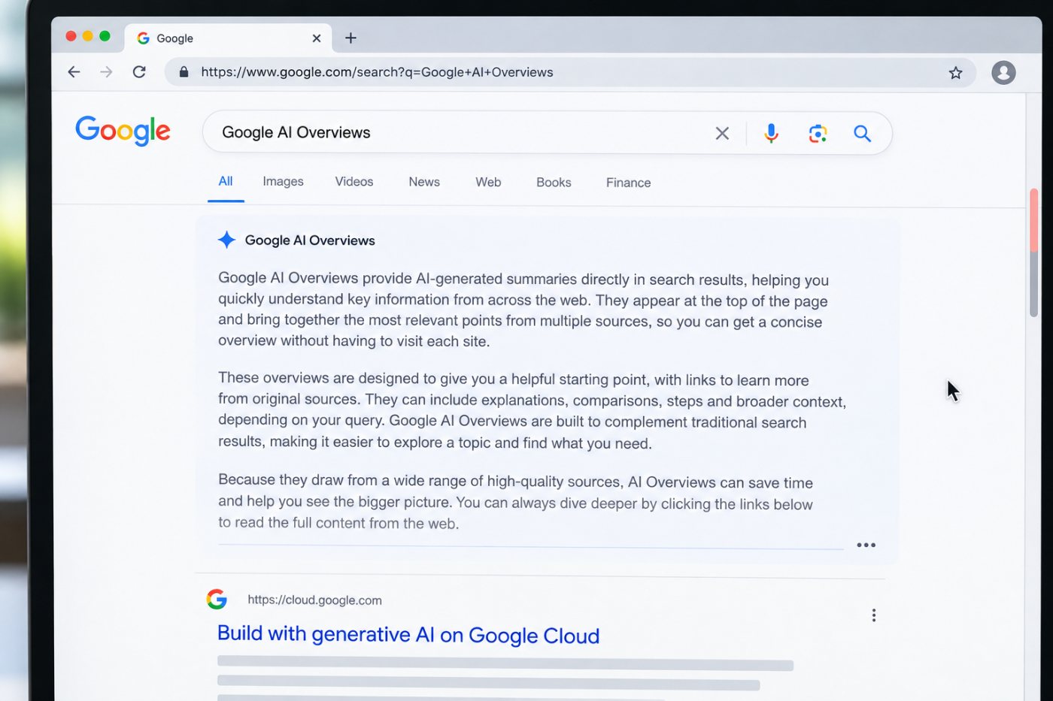1053x701 pixels.
Task: Click paragraph starting 'These overviews are designed'
Action: click(532, 410)
